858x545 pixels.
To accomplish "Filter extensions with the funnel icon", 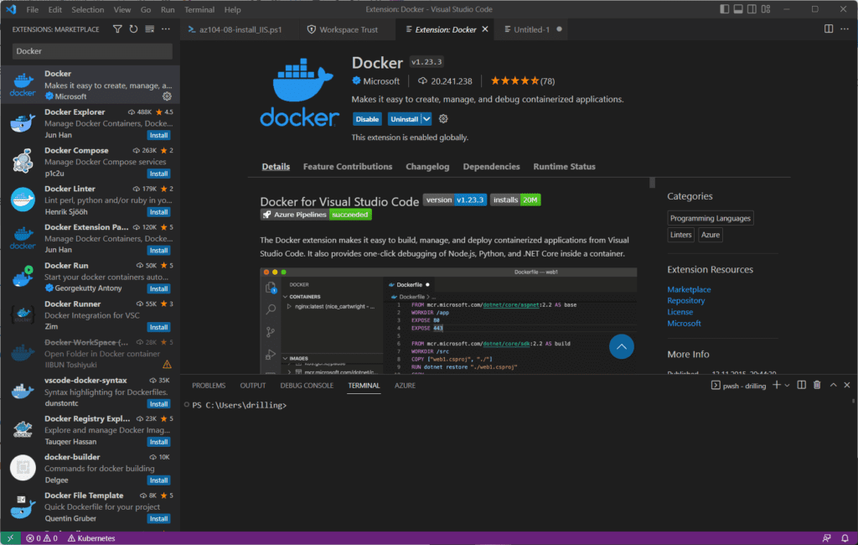I will pos(117,29).
